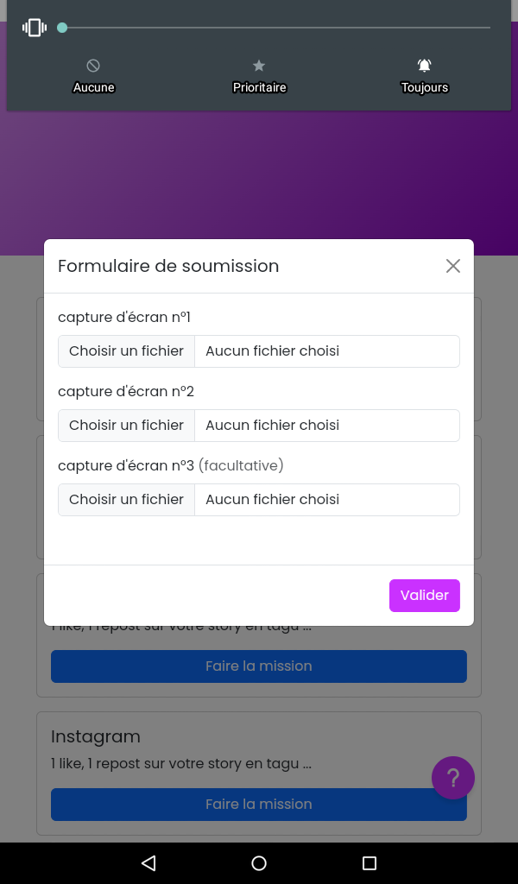The image size is (518, 884).
Task: Adjust the volume slider handle
Action: coord(62,28)
